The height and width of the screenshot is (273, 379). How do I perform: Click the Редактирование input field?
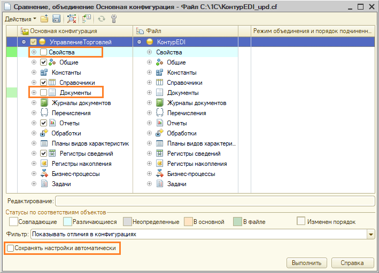pos(215,201)
